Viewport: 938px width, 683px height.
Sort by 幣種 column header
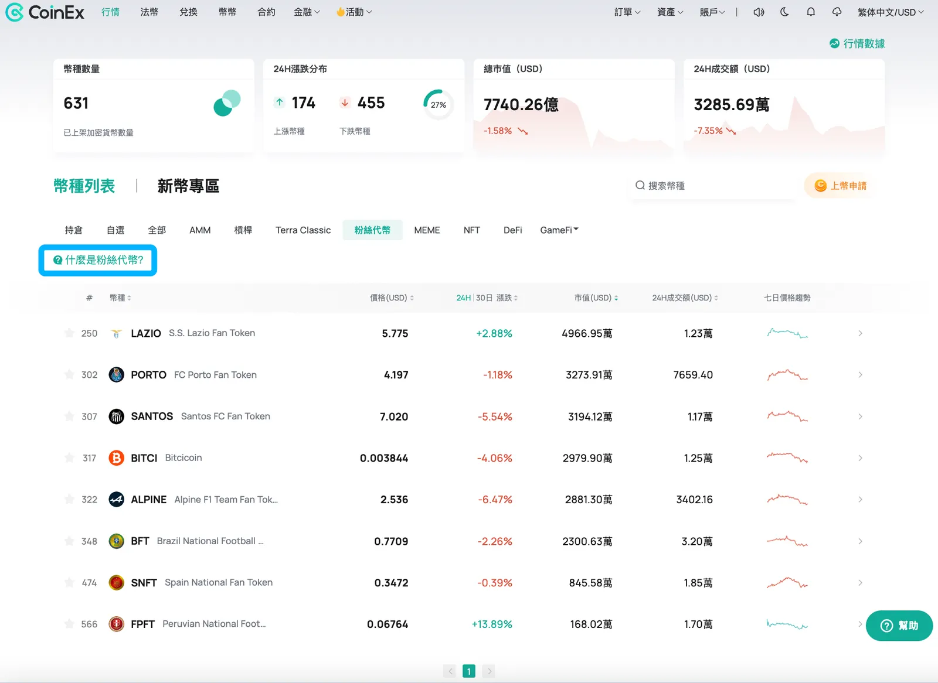click(120, 298)
